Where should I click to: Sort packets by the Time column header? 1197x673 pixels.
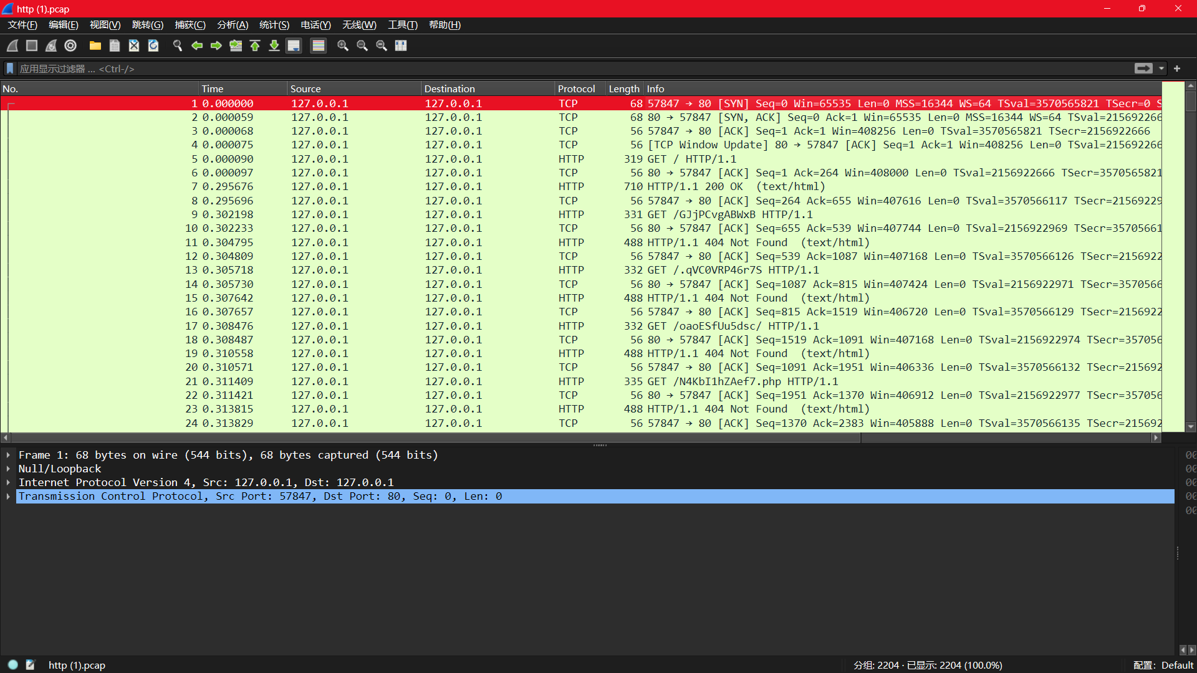click(x=243, y=88)
